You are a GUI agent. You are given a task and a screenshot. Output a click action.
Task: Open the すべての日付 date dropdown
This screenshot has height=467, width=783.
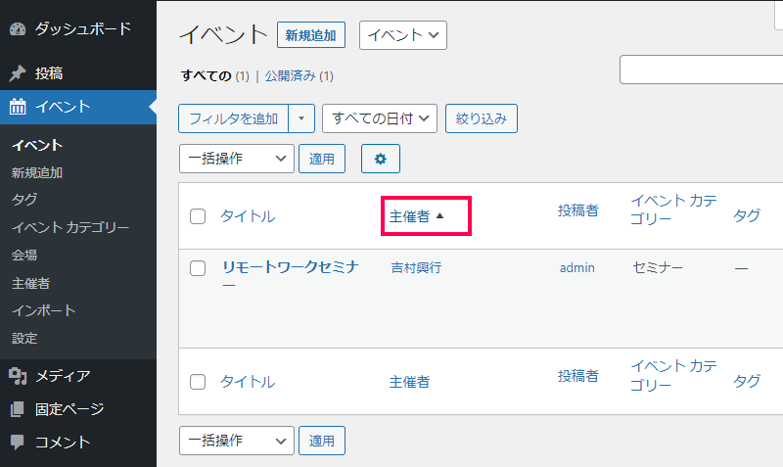tap(380, 118)
